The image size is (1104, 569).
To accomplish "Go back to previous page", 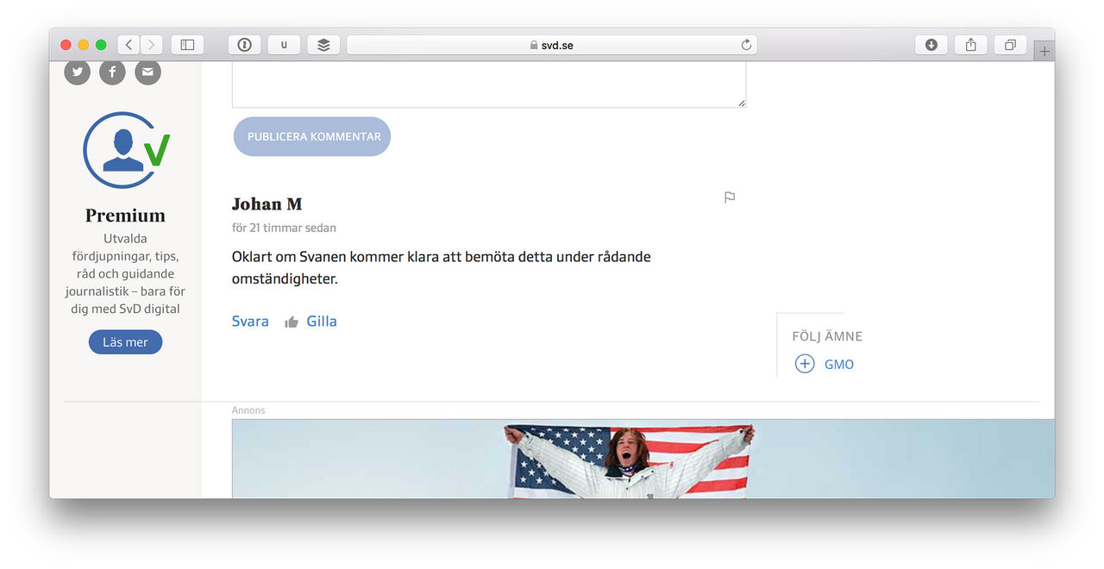I will click(129, 45).
